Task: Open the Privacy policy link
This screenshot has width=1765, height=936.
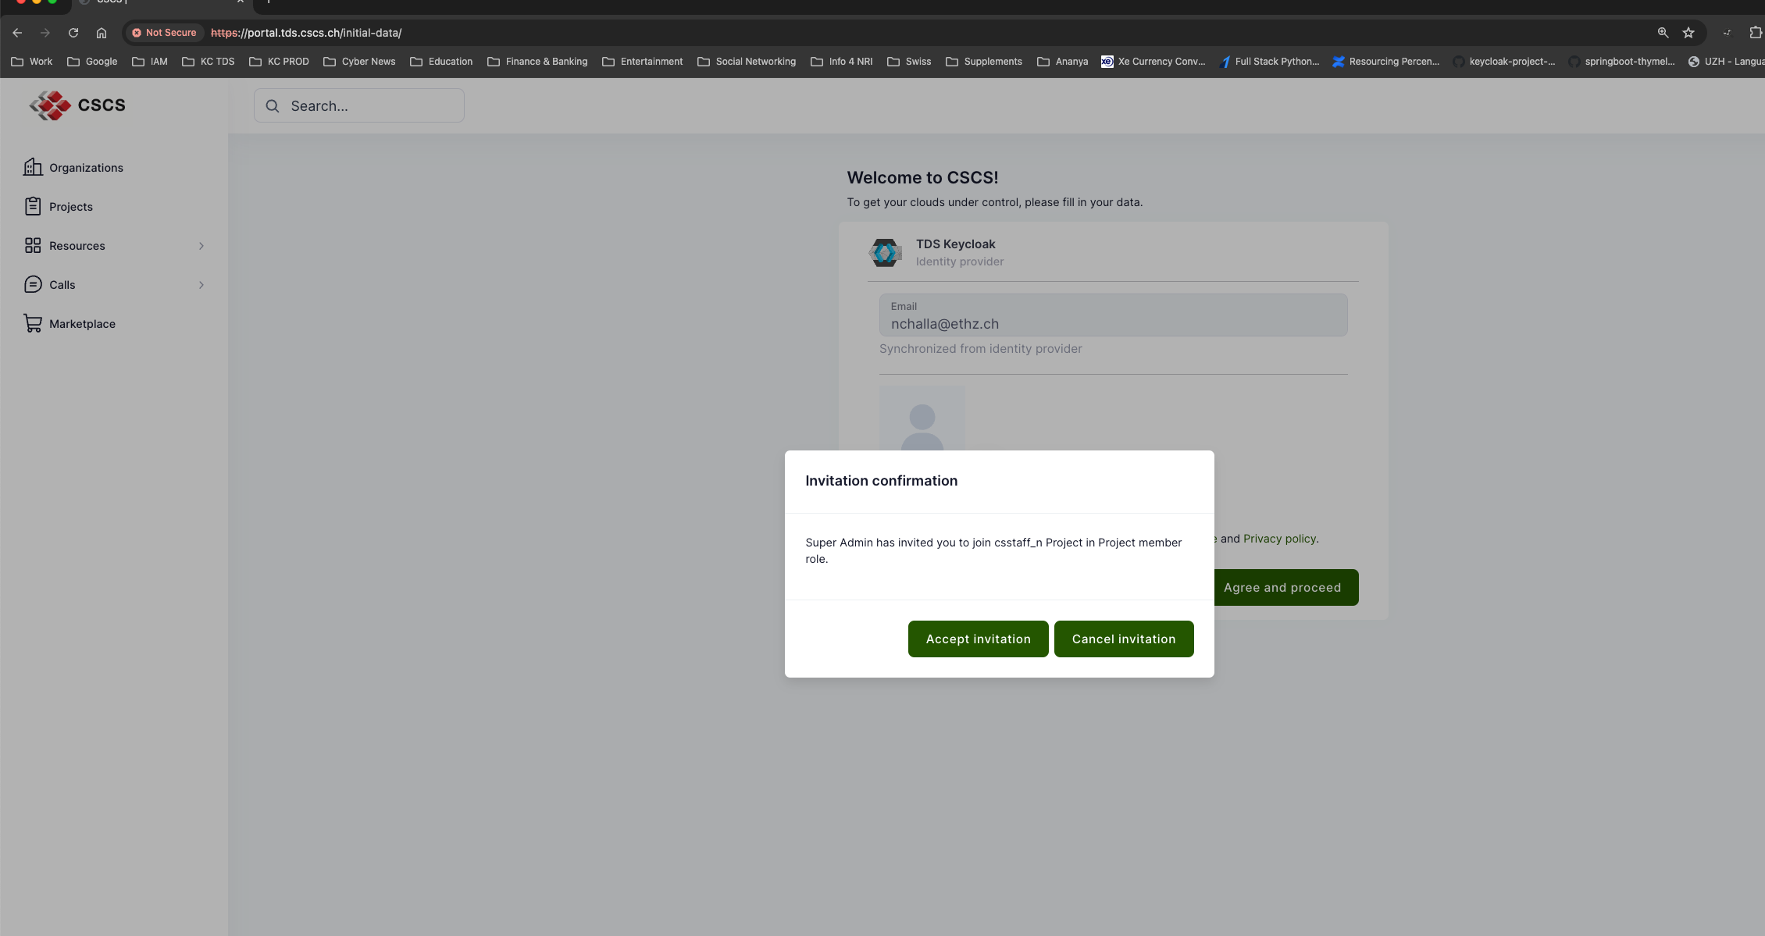Action: [x=1279, y=539]
